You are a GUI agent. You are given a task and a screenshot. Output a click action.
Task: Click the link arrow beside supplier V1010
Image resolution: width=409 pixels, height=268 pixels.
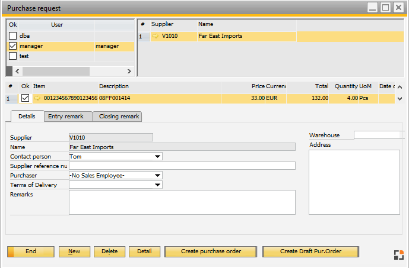pyautogui.click(x=156, y=36)
